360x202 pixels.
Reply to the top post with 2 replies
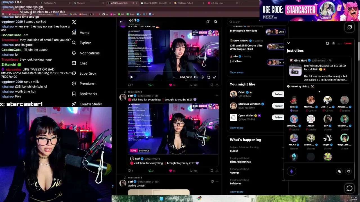pyautogui.click(x=130, y=85)
